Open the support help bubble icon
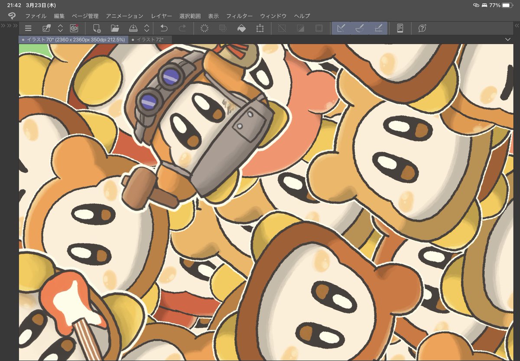Viewport: 520px width, 361px height. (x=422, y=29)
